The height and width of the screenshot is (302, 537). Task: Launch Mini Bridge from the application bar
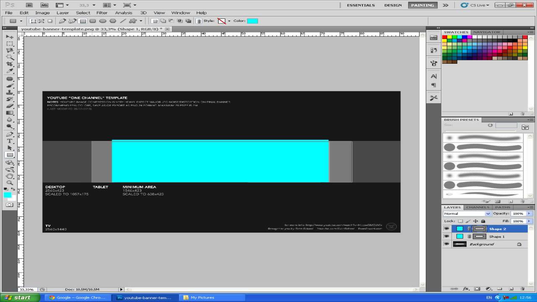[44, 5]
